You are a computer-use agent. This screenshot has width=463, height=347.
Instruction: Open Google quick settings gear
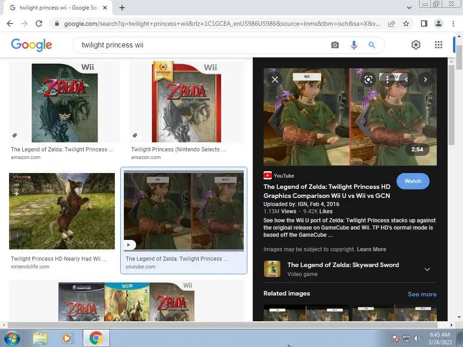pyautogui.click(x=416, y=45)
